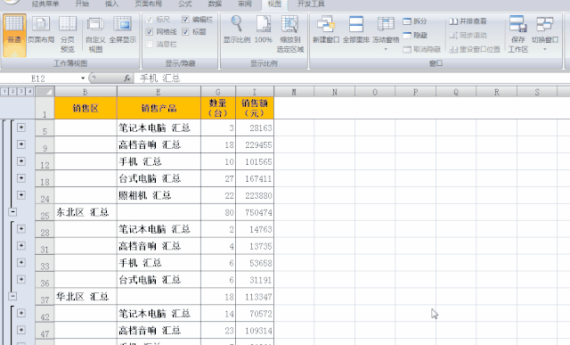Viewport: 570px width, 345px height.
Task: Select cell containing 东北区 汇总
Action: click(85, 212)
